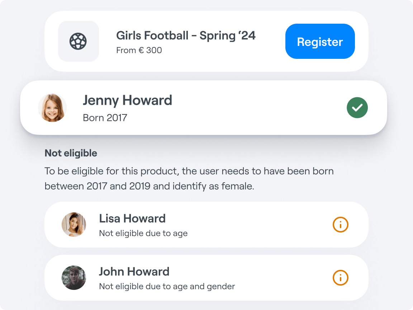Click the Lisa Howard name
This screenshot has width=413, height=310.
tap(132, 219)
